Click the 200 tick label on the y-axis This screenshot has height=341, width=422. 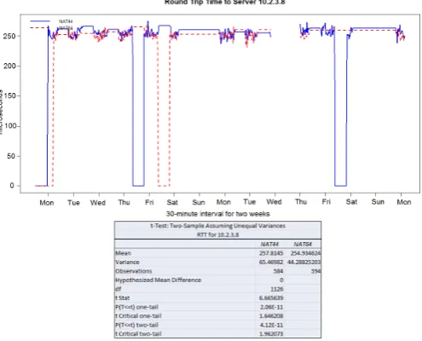[x=9, y=66]
